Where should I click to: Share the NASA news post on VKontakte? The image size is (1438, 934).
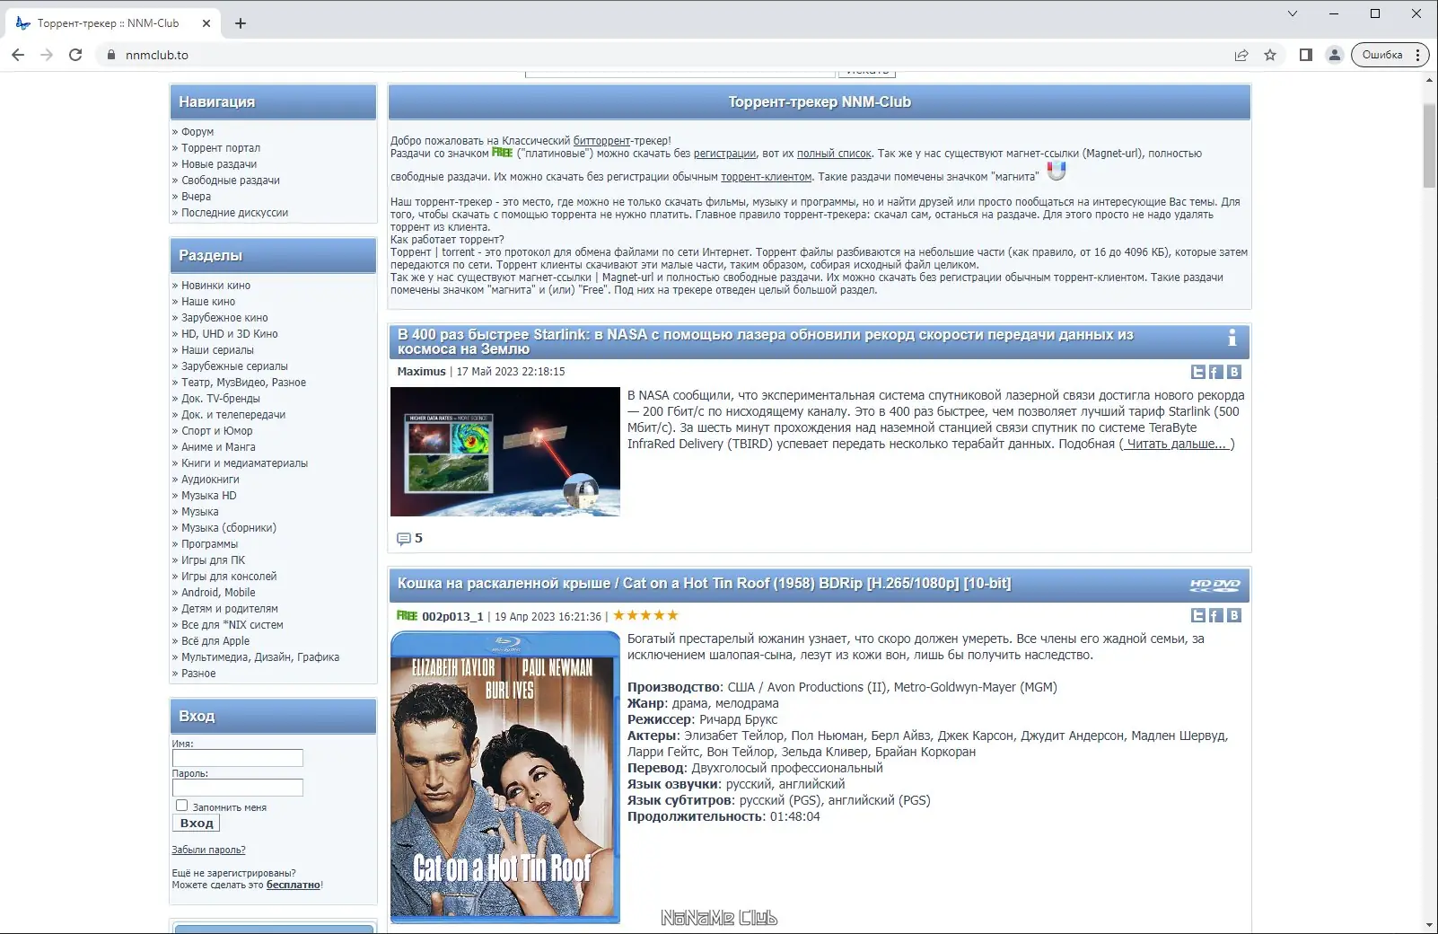[1234, 372]
